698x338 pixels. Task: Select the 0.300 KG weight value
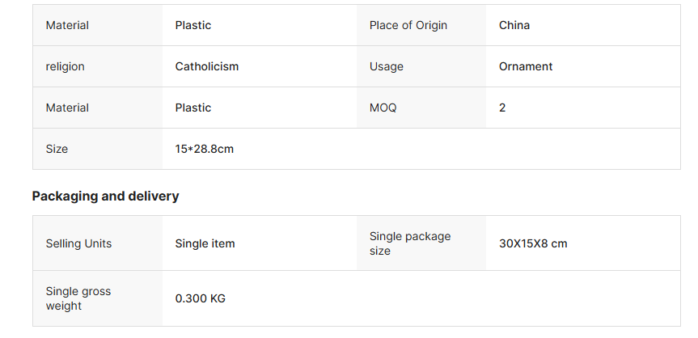200,298
